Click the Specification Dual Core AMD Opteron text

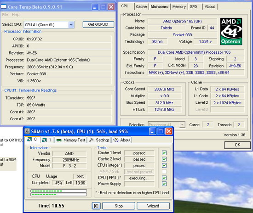(x=196, y=52)
